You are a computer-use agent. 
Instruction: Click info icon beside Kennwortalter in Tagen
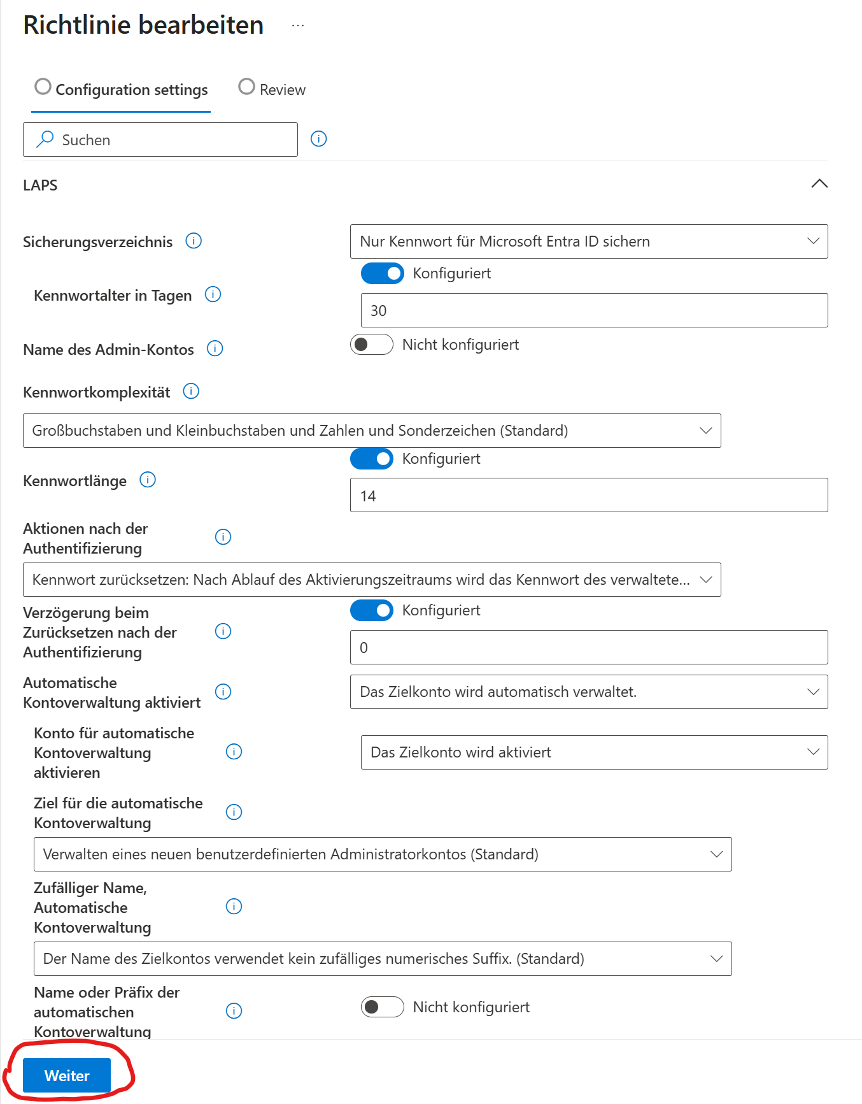[213, 294]
